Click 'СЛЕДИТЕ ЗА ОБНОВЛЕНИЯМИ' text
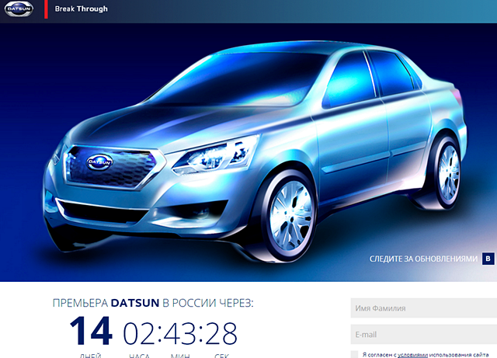This screenshot has height=358, width=497. pos(422,259)
